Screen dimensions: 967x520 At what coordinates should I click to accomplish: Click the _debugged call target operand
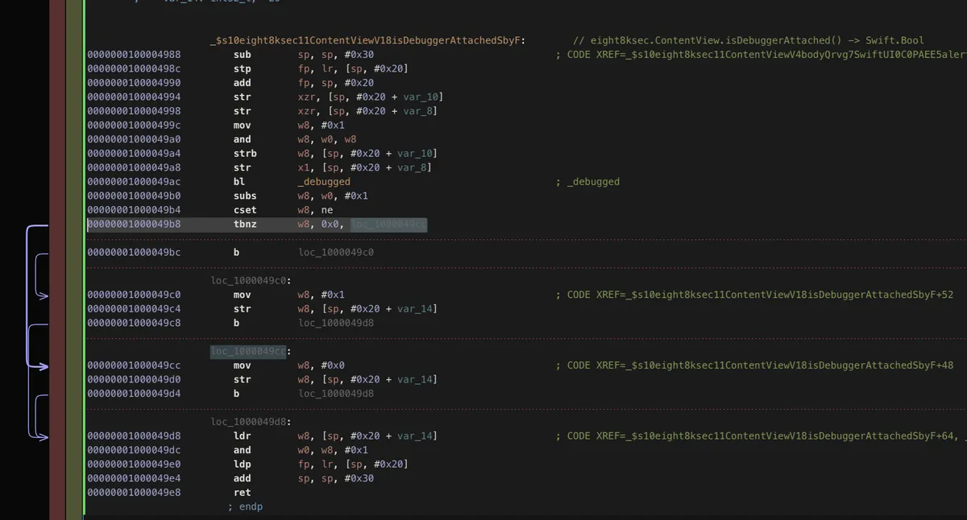[x=323, y=182]
